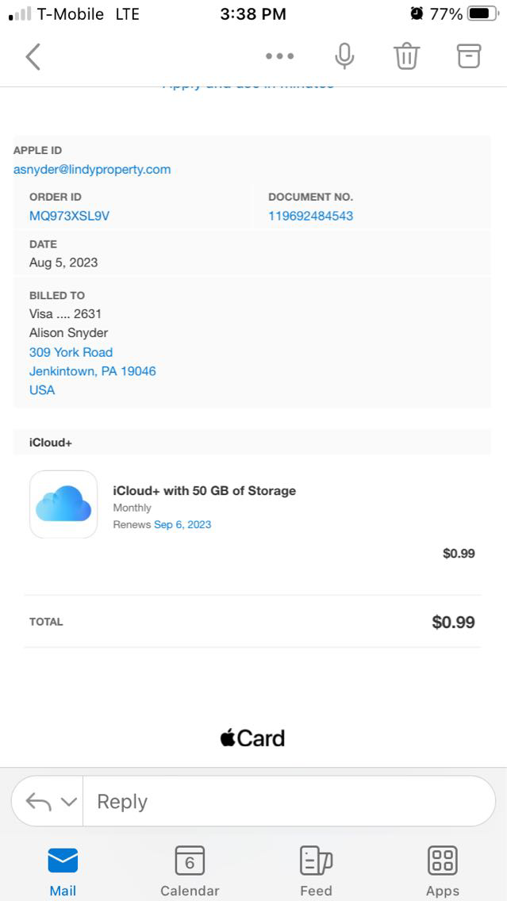Image resolution: width=507 pixels, height=901 pixels.
Task: Open the Apps tab
Action: click(442, 871)
